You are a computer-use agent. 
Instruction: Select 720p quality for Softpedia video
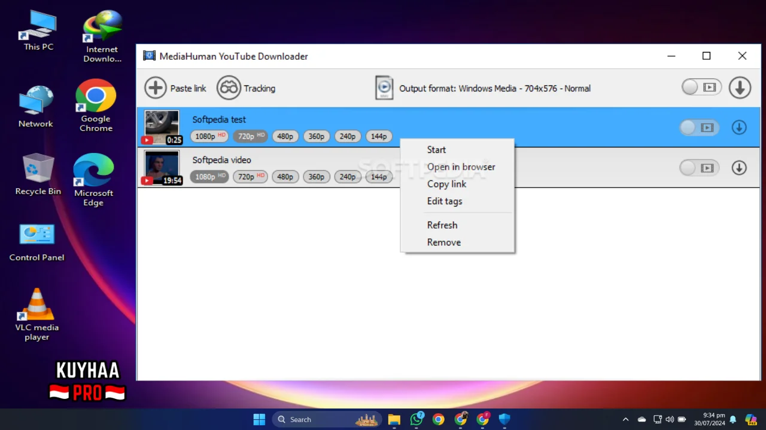250,177
